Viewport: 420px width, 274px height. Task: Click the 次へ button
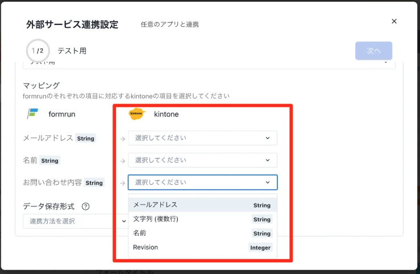pyautogui.click(x=373, y=51)
